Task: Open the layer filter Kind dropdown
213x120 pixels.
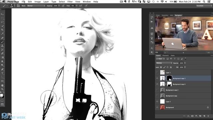Action: pos(160,59)
